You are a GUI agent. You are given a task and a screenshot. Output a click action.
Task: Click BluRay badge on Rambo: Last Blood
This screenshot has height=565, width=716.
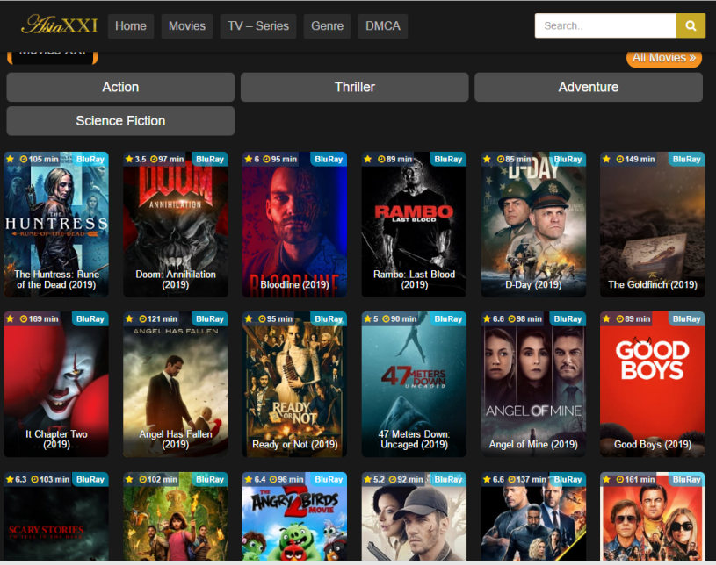pyautogui.click(x=448, y=160)
